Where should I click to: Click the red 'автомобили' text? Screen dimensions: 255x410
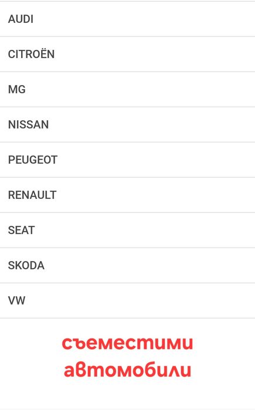(x=128, y=370)
